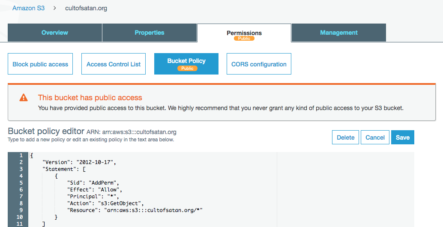This screenshot has width=443, height=227.
Task: Click the Public badge on Bucket Policy
Action: pos(187,68)
